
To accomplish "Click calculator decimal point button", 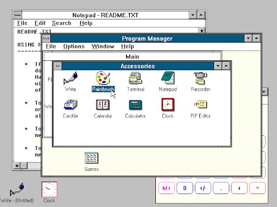I will 221,188.
